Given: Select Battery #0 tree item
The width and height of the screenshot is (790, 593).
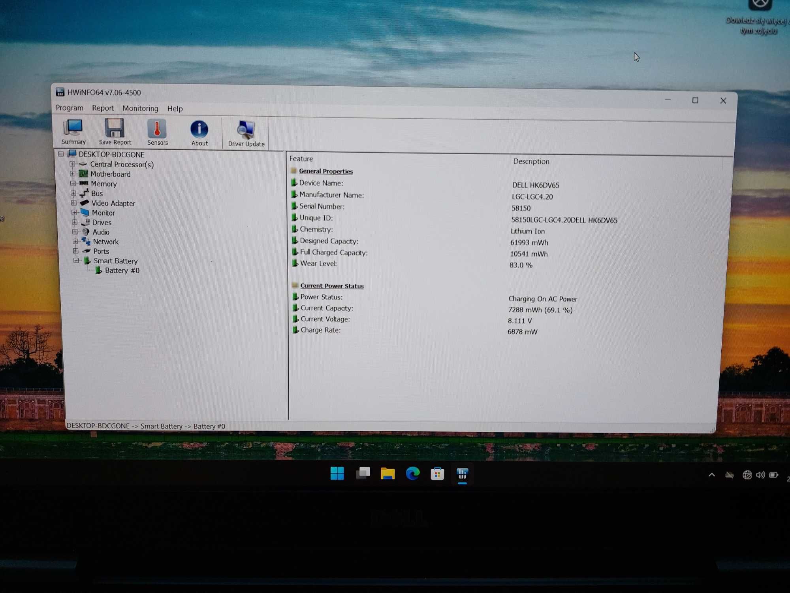Looking at the screenshot, I should click(x=122, y=270).
